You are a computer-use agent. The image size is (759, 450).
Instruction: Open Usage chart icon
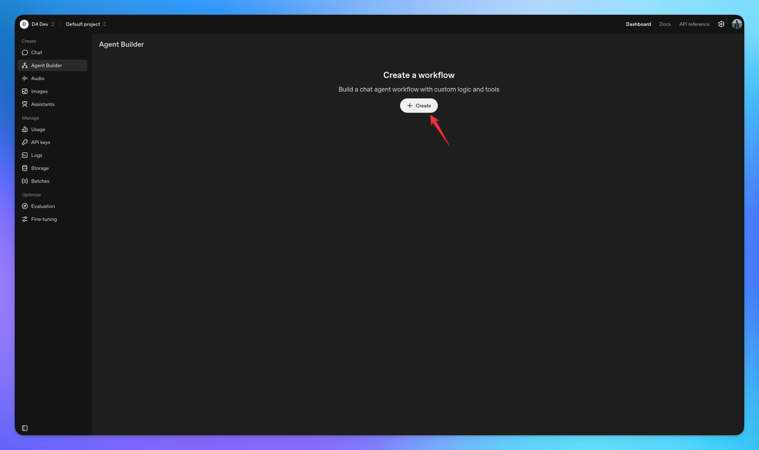pos(25,129)
